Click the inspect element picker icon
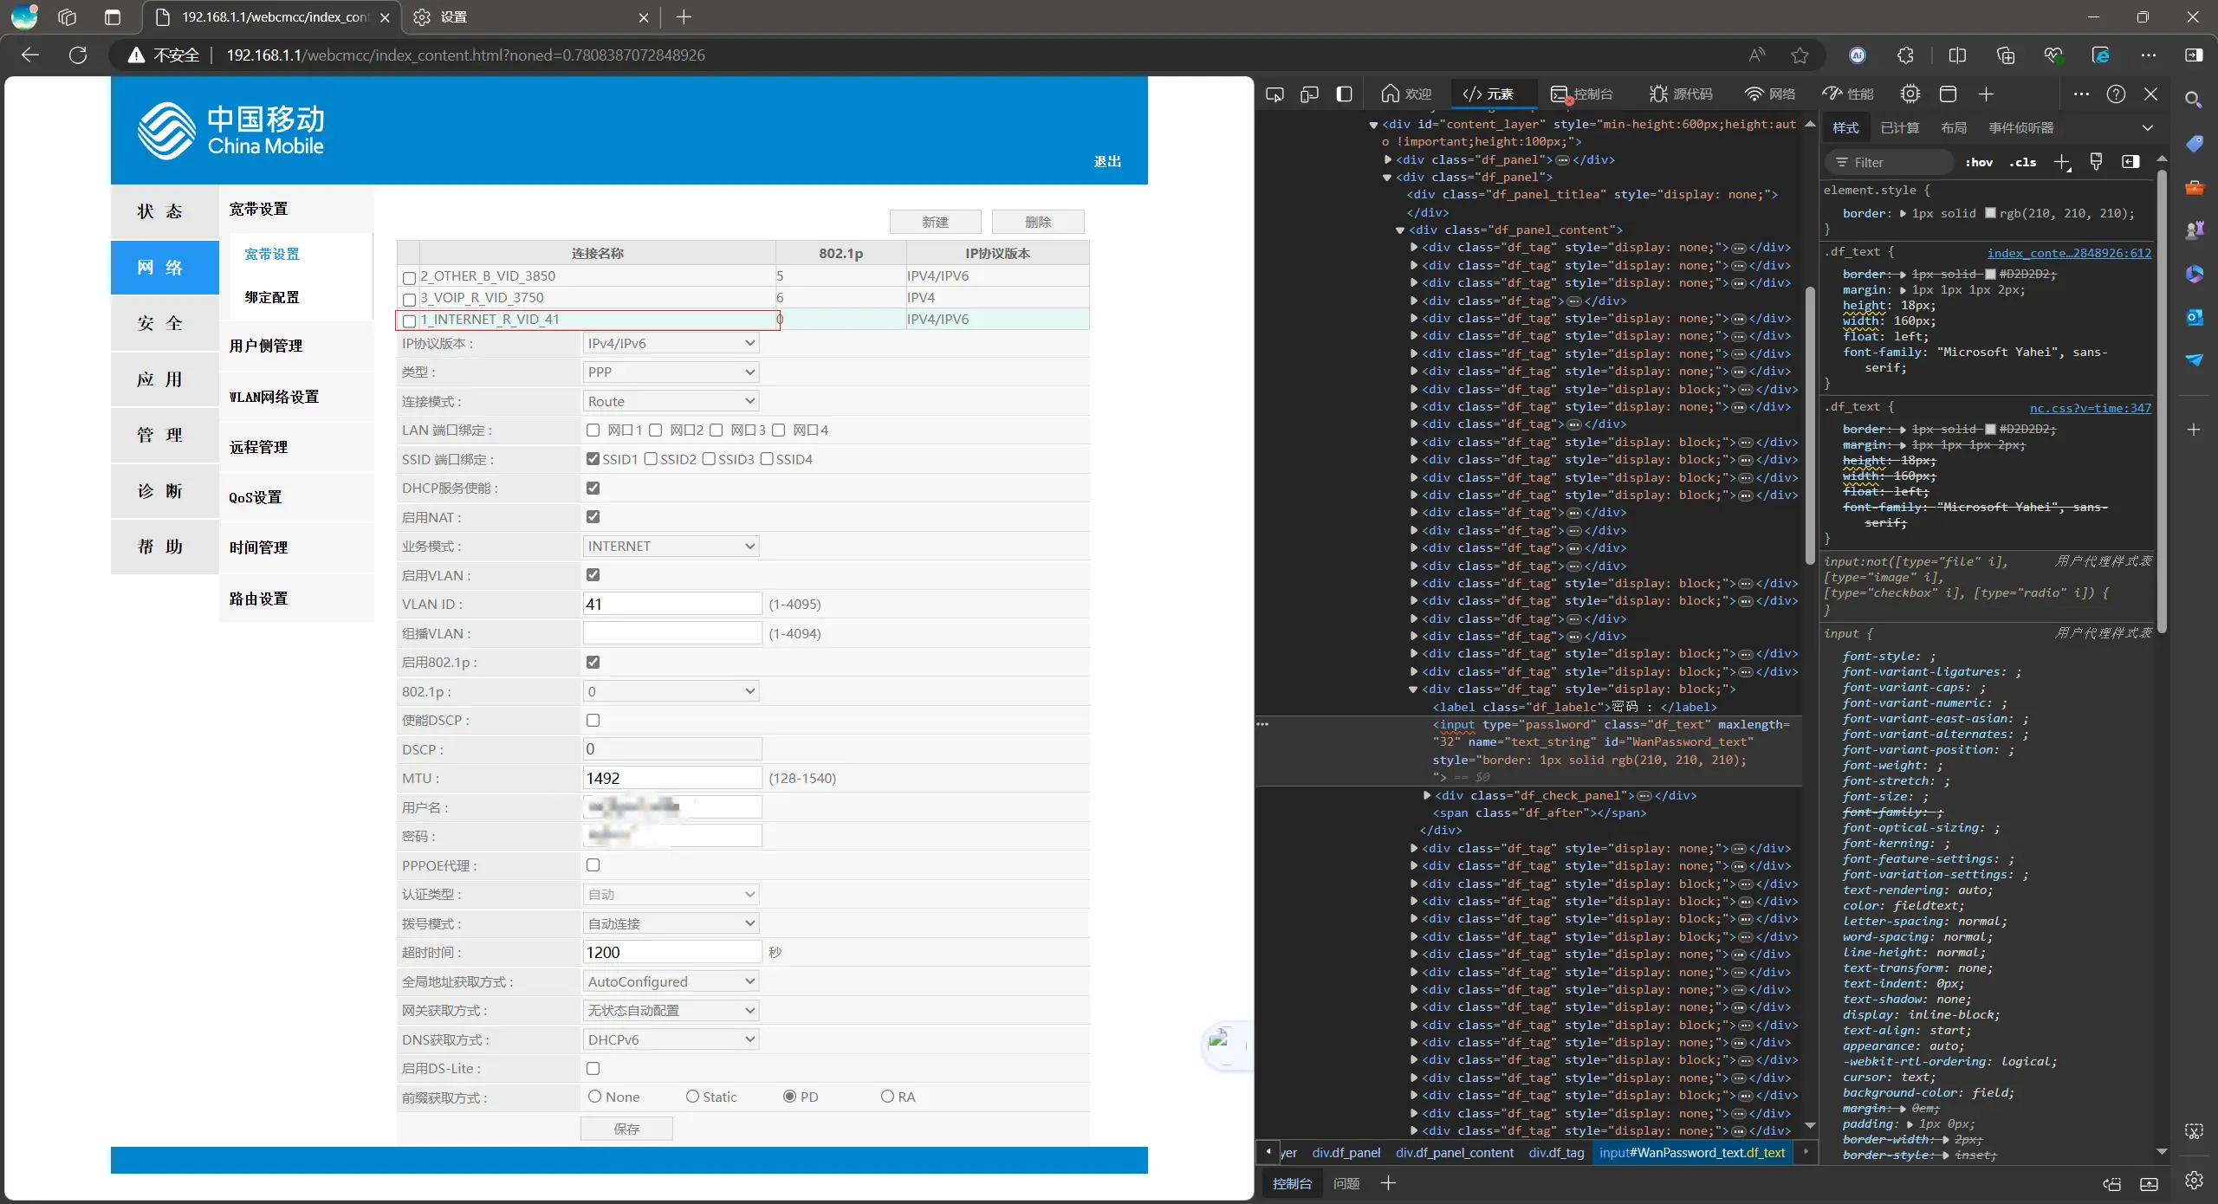This screenshot has width=2218, height=1204. (1274, 94)
